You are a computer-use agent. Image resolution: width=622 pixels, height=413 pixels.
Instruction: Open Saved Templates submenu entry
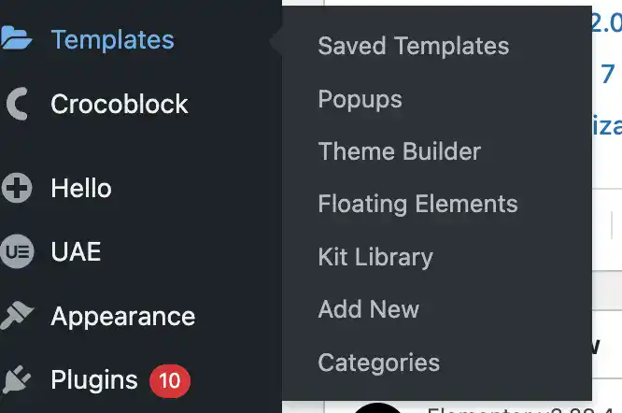[414, 46]
